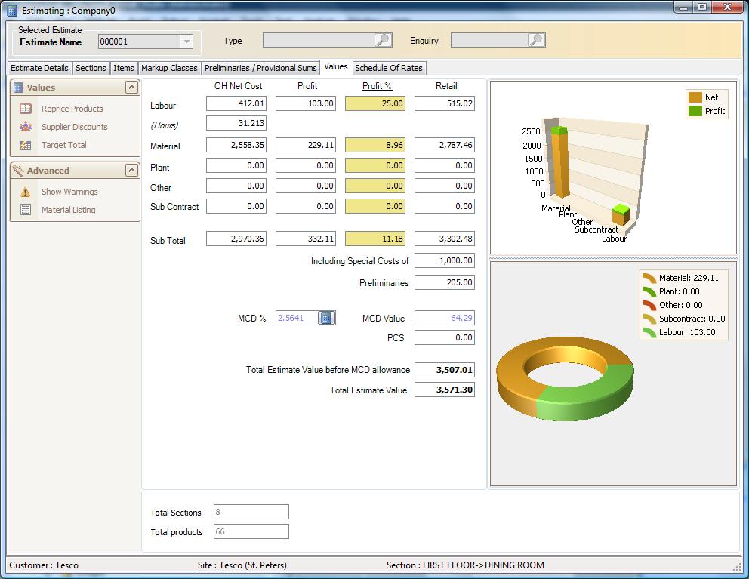Click the calculator icon beside MCD %
This screenshot has width=749, height=579.
pos(328,317)
